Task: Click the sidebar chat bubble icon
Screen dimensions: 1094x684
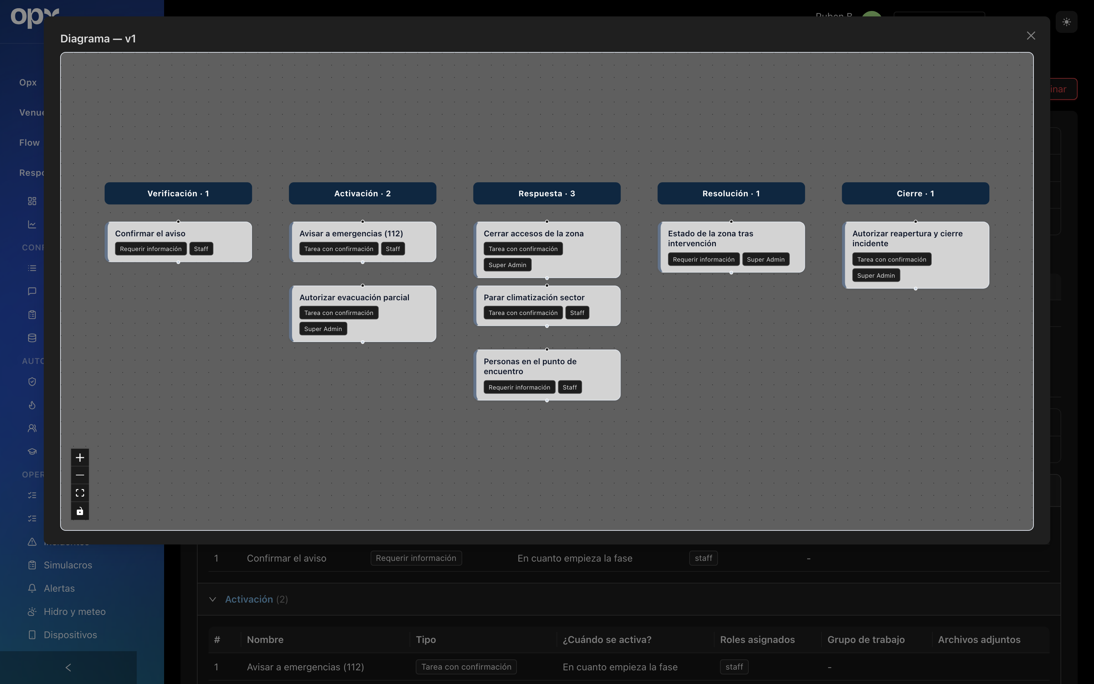Action: click(32, 291)
